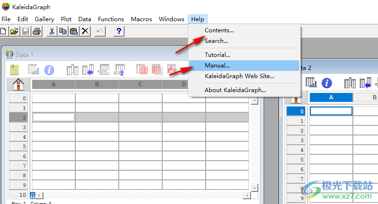Click the Delete X icon in toolbar
Viewport: 378px width, 204px height.
pyautogui.click(x=85, y=31)
